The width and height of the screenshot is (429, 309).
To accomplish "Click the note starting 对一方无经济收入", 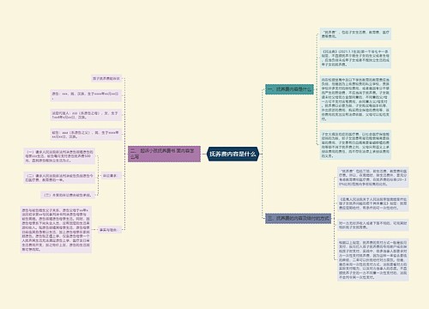I will (373, 225).
